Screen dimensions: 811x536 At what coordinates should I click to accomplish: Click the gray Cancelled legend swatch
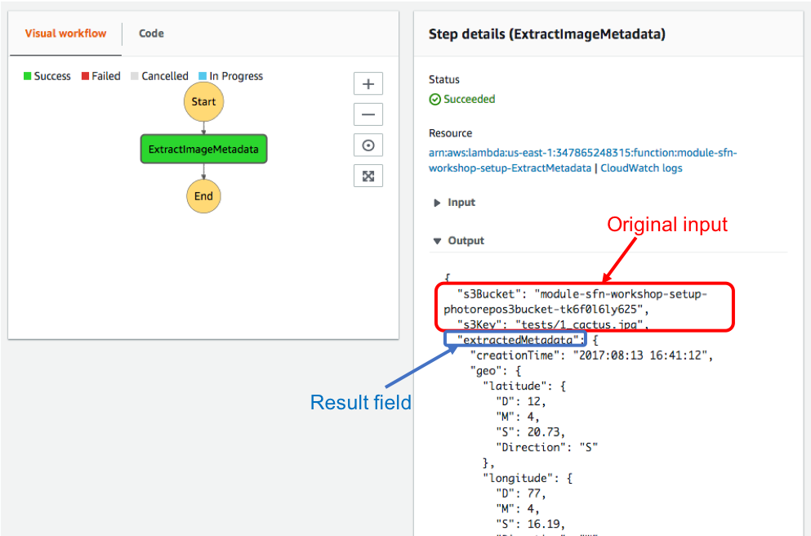[x=135, y=76]
